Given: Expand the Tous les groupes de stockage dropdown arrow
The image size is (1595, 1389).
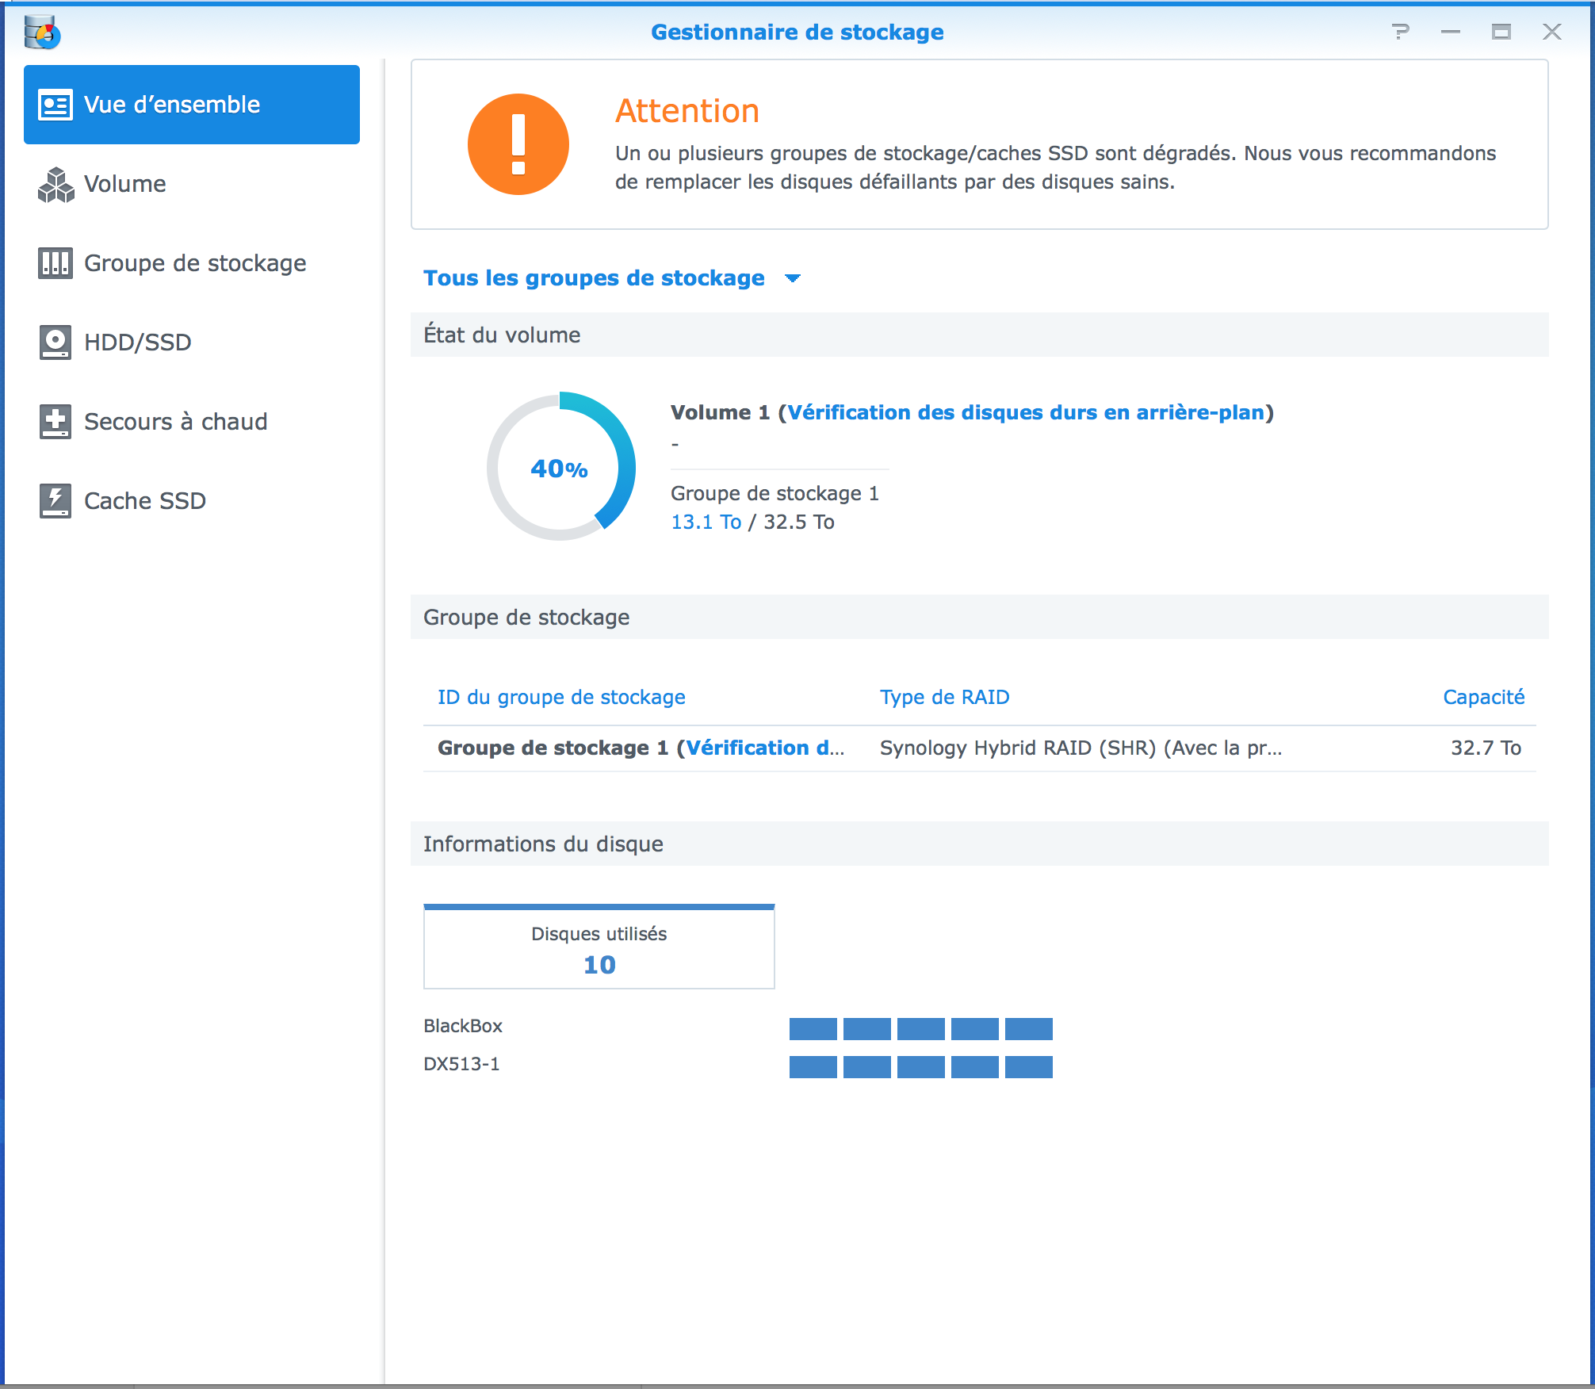Looking at the screenshot, I should click(792, 278).
